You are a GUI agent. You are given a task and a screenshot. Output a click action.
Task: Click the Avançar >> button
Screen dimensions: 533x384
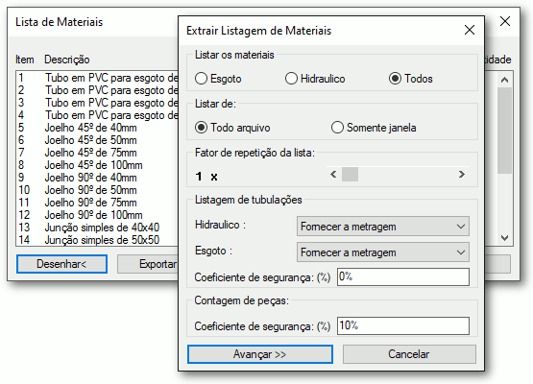[x=260, y=354]
